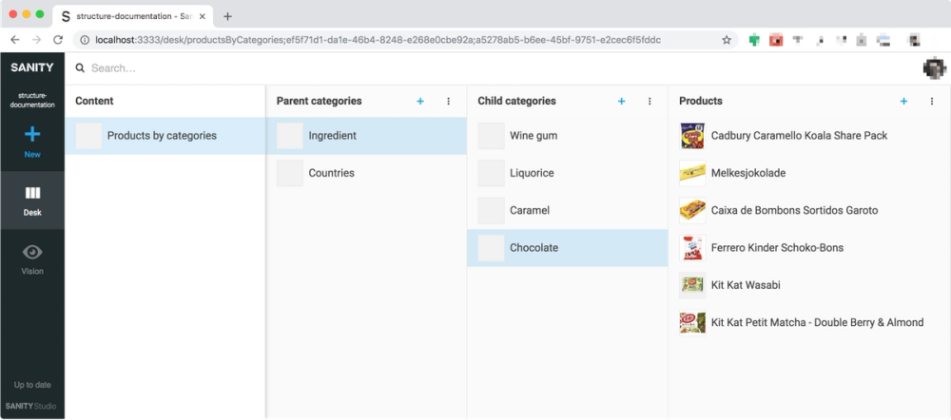Screen dimensions: 951x420
Task: Open the Kit Kat Wasabi product
Action: pyautogui.click(x=809, y=285)
